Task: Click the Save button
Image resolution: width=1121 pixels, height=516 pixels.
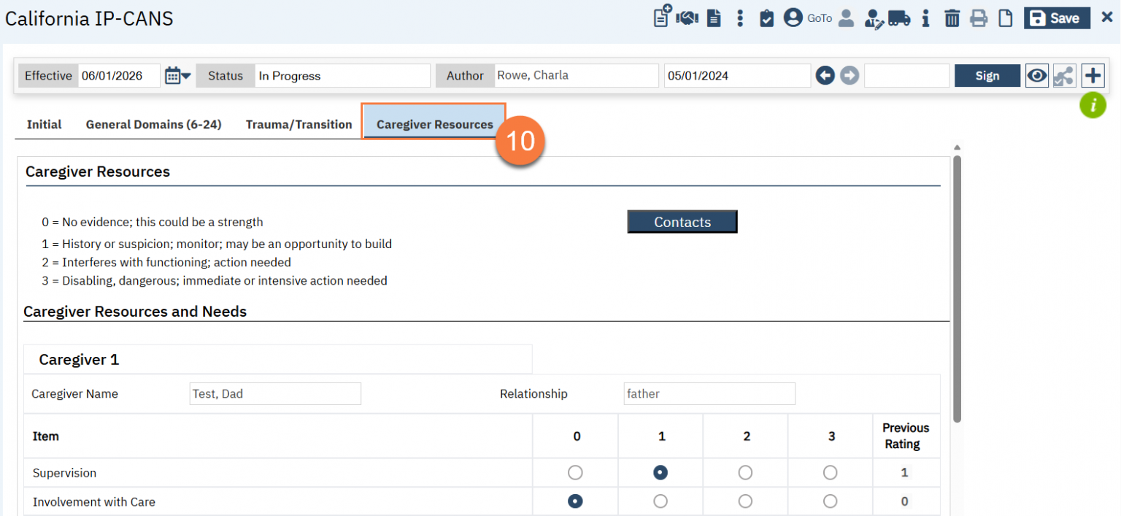Action: pyautogui.click(x=1057, y=18)
